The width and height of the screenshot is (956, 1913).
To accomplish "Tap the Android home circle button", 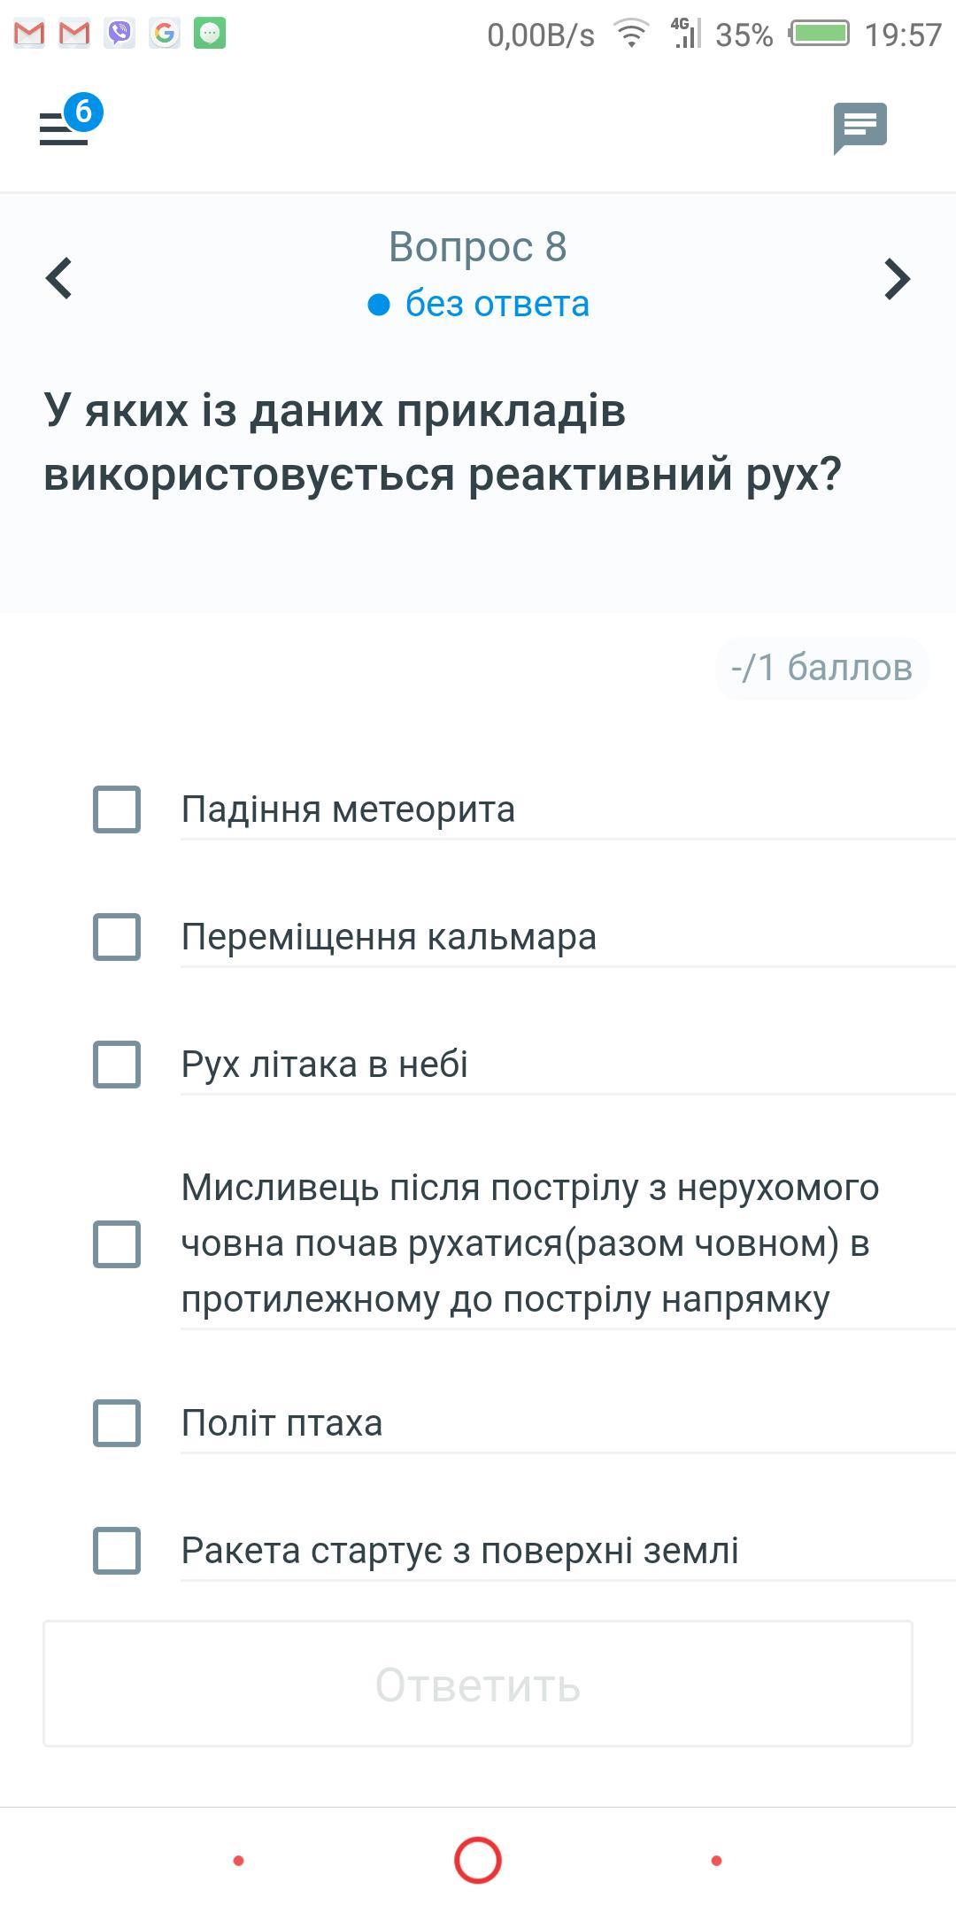I will 478,1860.
